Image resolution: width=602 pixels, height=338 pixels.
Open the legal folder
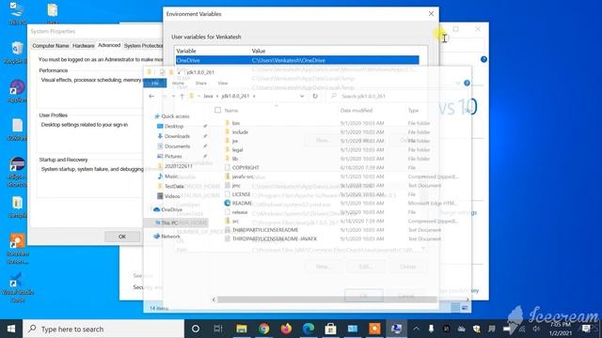237,150
